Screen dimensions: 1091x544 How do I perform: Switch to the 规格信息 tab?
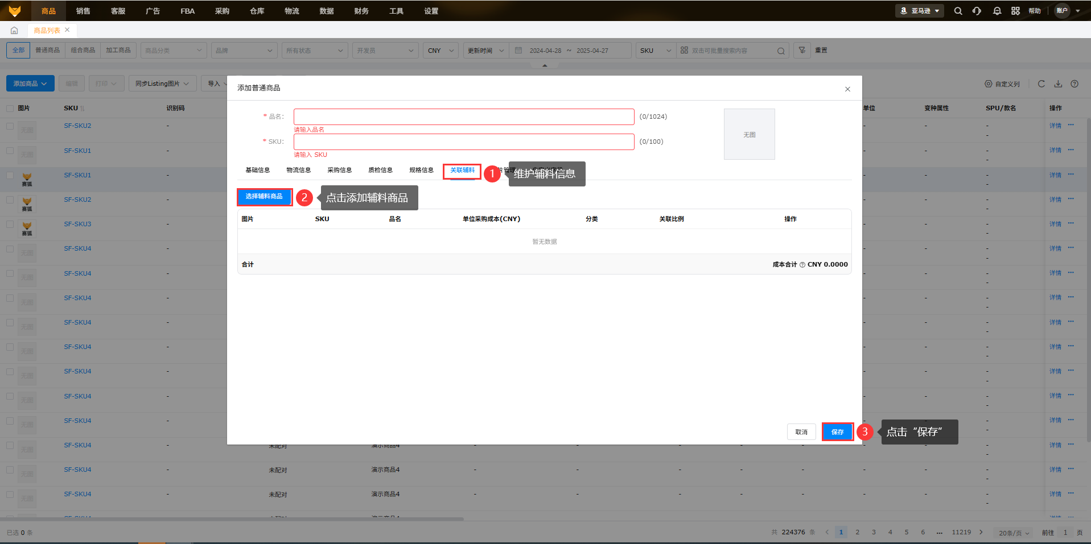tap(422, 170)
